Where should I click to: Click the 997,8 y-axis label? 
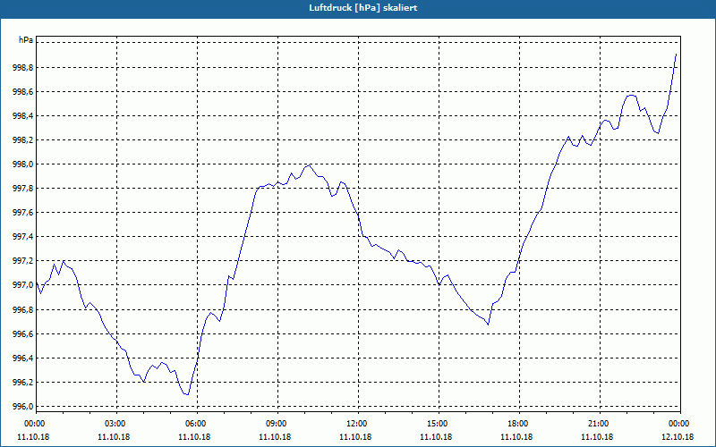[22, 189]
